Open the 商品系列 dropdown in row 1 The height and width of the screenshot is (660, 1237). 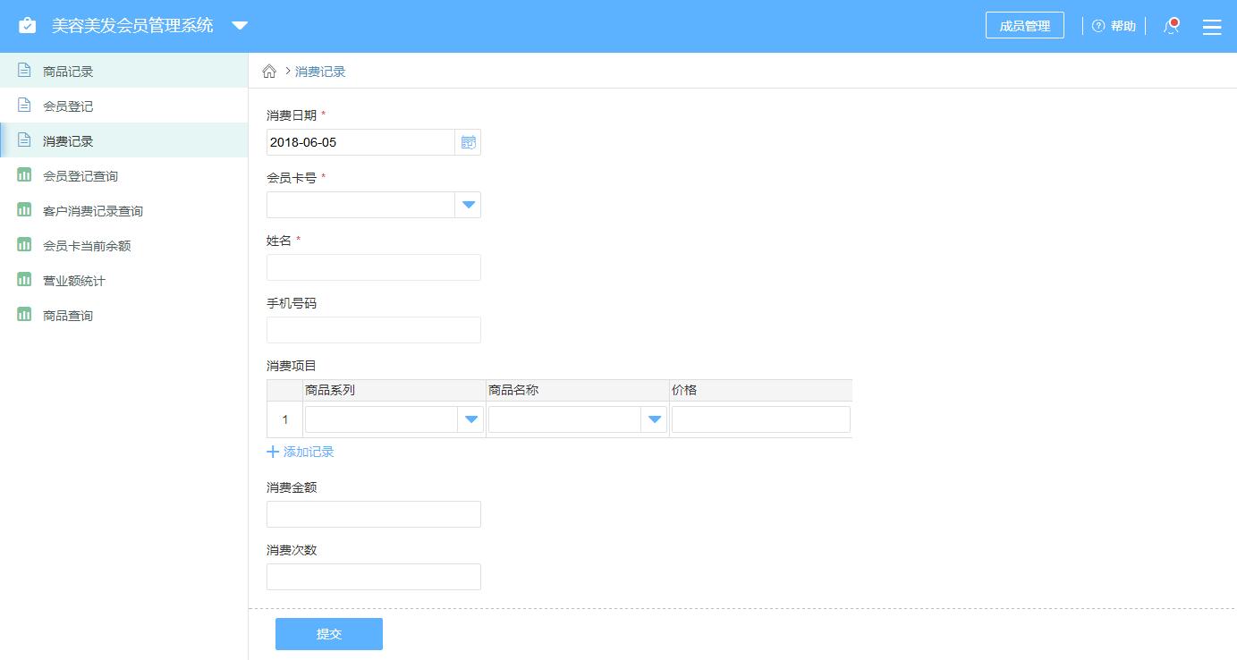[470, 419]
